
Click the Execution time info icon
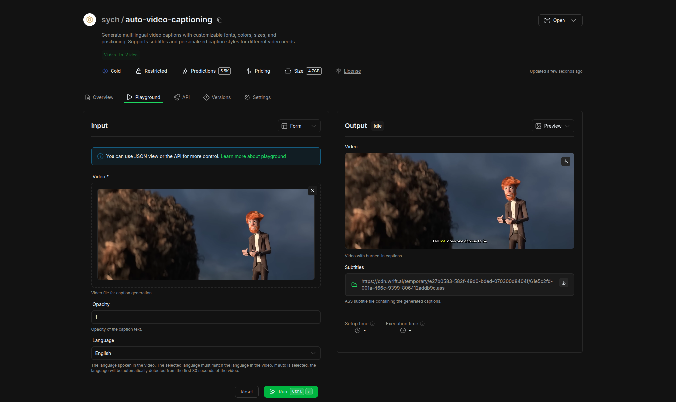point(422,324)
